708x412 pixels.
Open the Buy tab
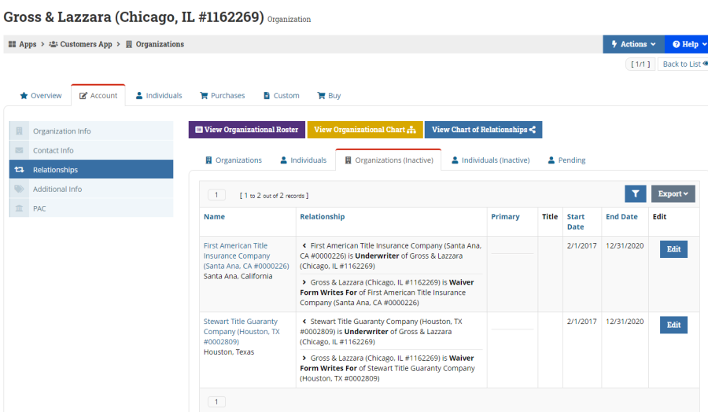click(329, 96)
